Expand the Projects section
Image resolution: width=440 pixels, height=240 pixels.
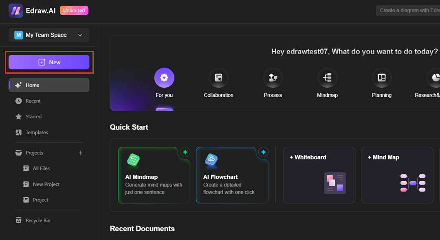(x=34, y=153)
